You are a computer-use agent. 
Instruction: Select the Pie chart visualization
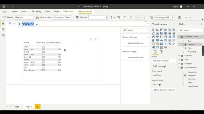(x=166, y=37)
